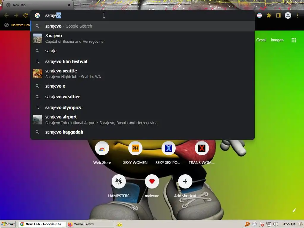Switch to Mozilla Firefox taskbar item

point(91,224)
